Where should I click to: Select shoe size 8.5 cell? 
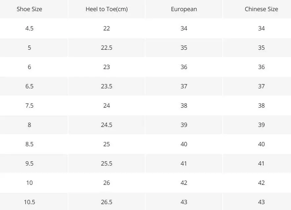(30, 144)
